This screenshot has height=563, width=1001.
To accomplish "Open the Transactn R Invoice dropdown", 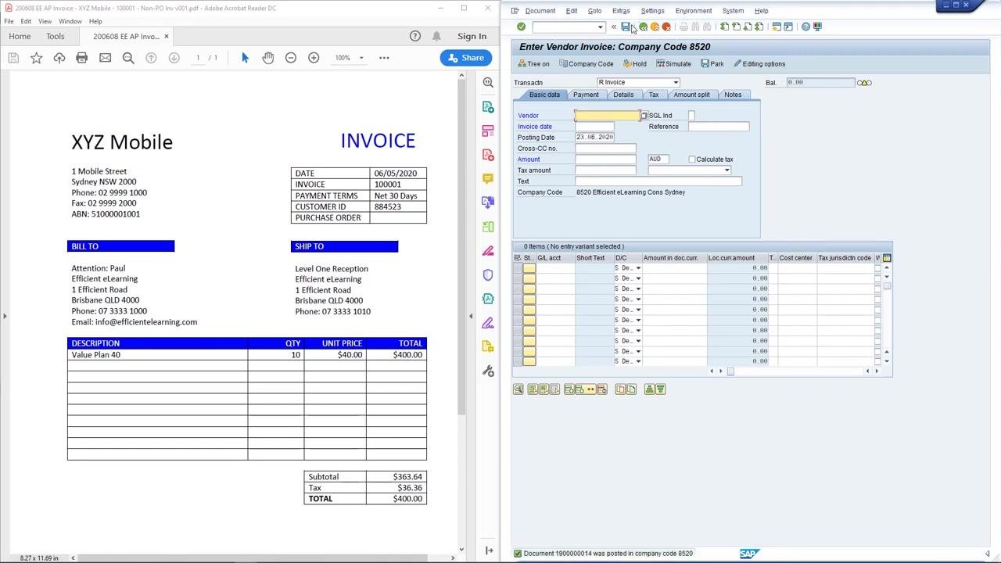I will click(676, 82).
